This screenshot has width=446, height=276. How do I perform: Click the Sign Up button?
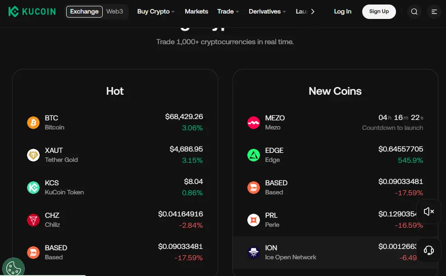[379, 12]
